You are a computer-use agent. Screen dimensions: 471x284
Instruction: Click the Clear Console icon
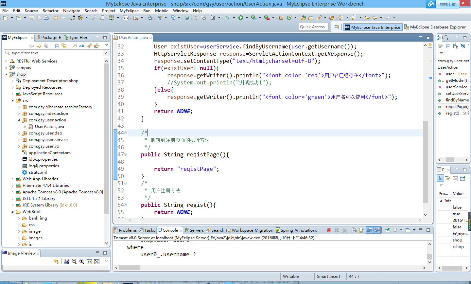click(x=354, y=230)
